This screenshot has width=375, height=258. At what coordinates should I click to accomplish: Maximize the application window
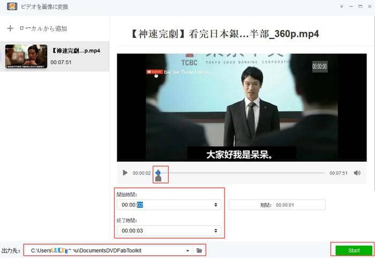point(361,6)
